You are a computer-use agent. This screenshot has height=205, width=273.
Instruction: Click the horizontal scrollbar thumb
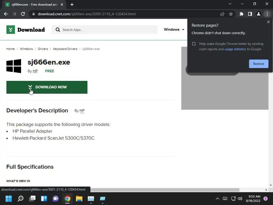pos(165,190)
